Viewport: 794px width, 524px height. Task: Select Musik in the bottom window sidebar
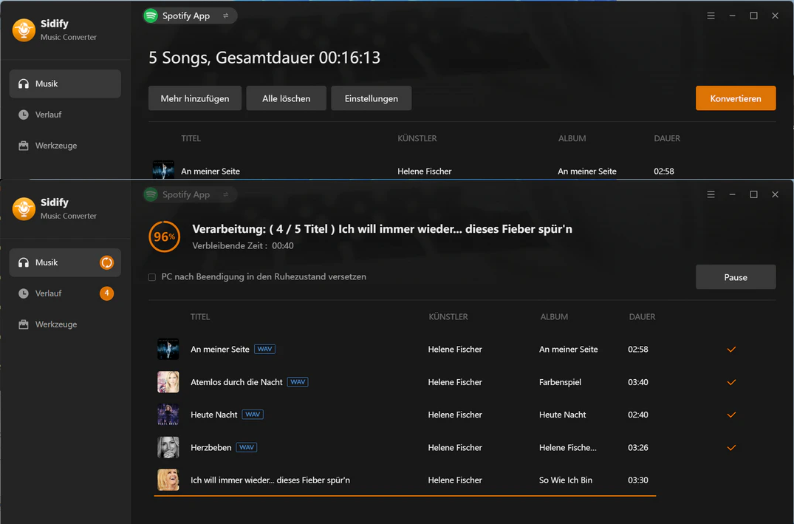pos(65,262)
